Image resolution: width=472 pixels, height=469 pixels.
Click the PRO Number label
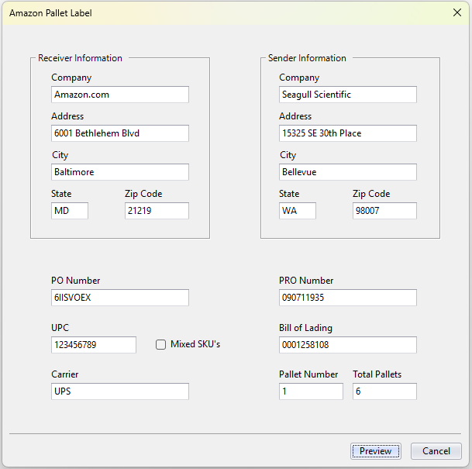(306, 281)
